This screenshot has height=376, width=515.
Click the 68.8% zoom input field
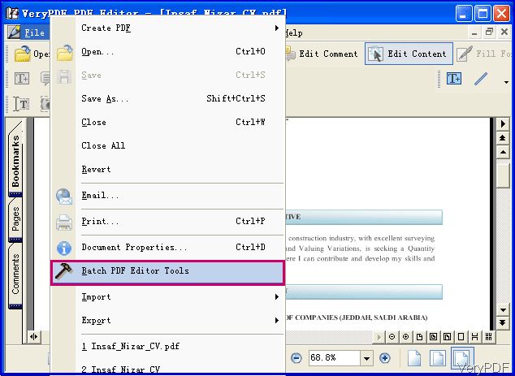click(x=335, y=358)
